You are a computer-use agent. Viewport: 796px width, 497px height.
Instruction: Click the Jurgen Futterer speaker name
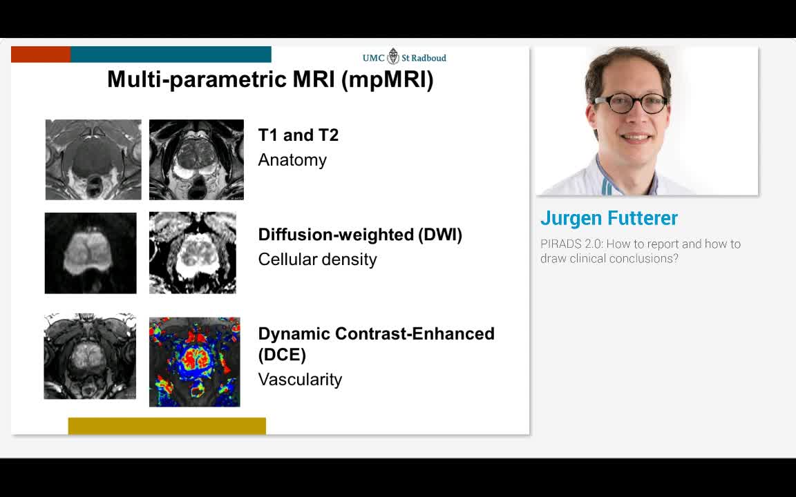pos(609,218)
